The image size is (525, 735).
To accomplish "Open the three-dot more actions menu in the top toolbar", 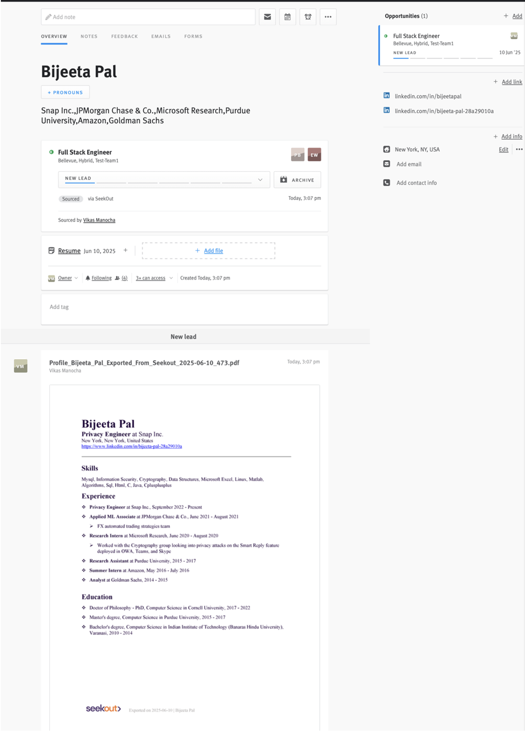I will pyautogui.click(x=328, y=17).
